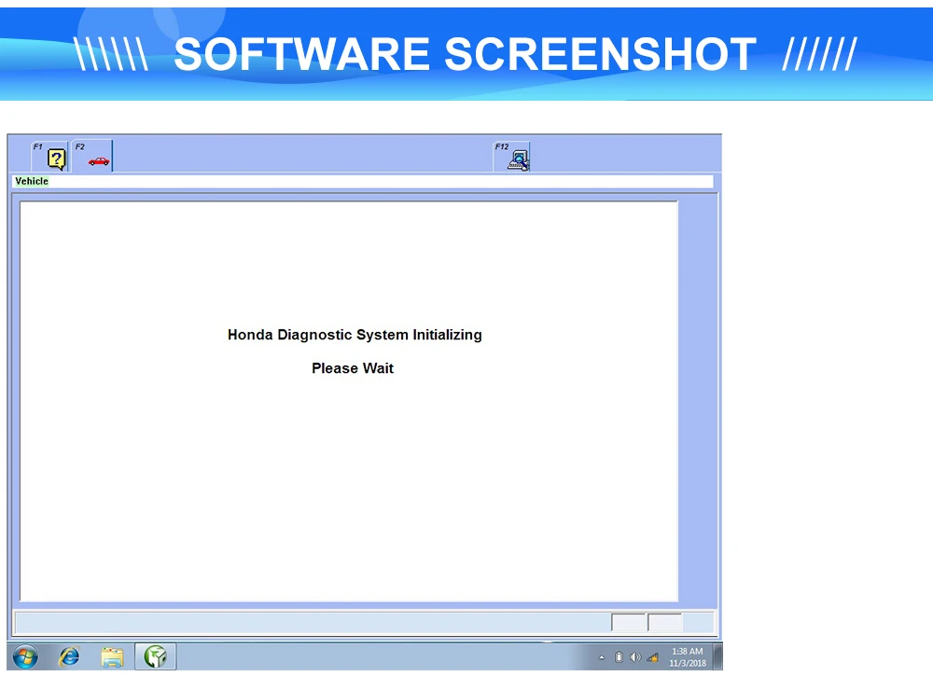
Task: Click 'Honda Diagnostic System Initializing' message
Action: pos(355,335)
